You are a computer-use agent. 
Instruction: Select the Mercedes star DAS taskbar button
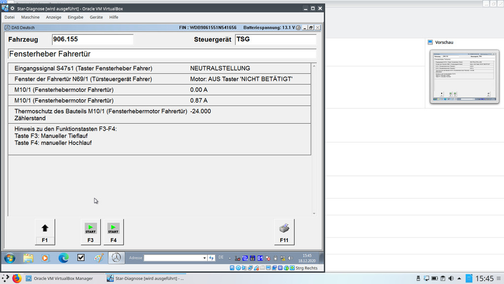pyautogui.click(x=116, y=257)
